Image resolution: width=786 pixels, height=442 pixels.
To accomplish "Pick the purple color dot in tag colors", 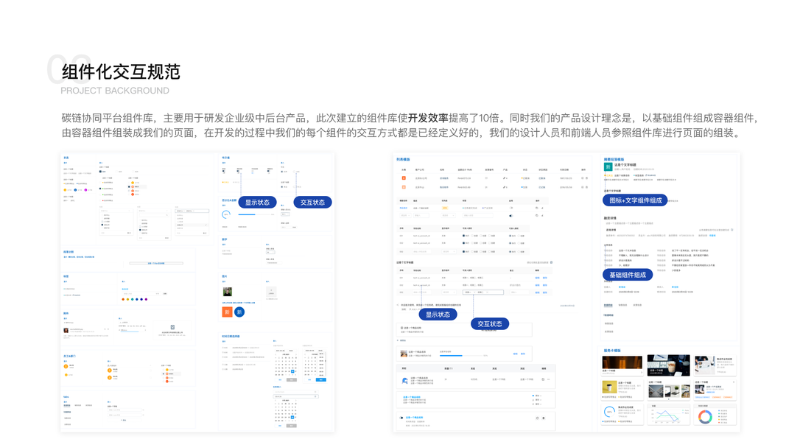I will tap(146, 299).
